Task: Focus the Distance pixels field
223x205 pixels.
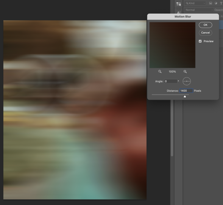Action: point(186,91)
